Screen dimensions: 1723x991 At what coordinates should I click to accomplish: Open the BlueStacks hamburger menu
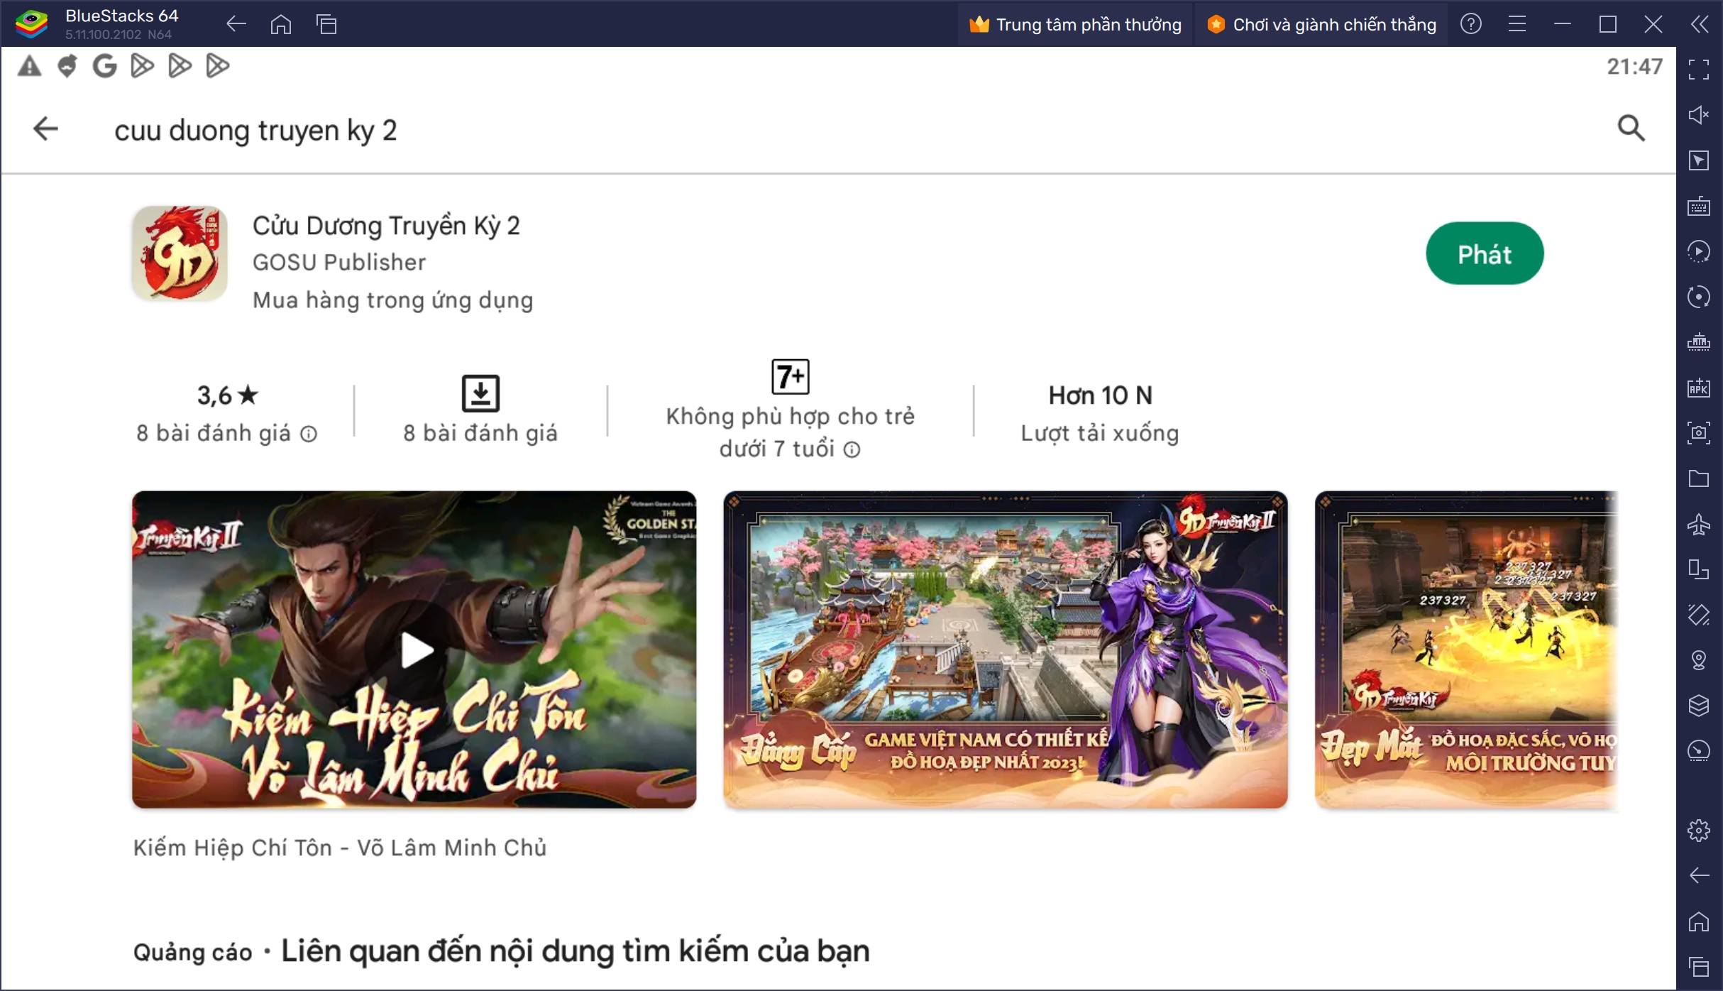coord(1517,24)
